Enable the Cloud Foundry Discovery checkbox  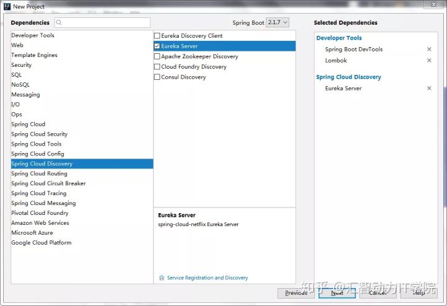pos(157,67)
